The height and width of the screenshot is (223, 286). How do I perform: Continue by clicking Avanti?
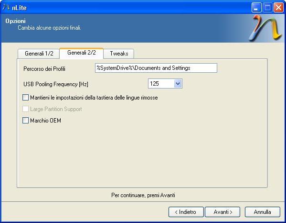tap(222, 212)
